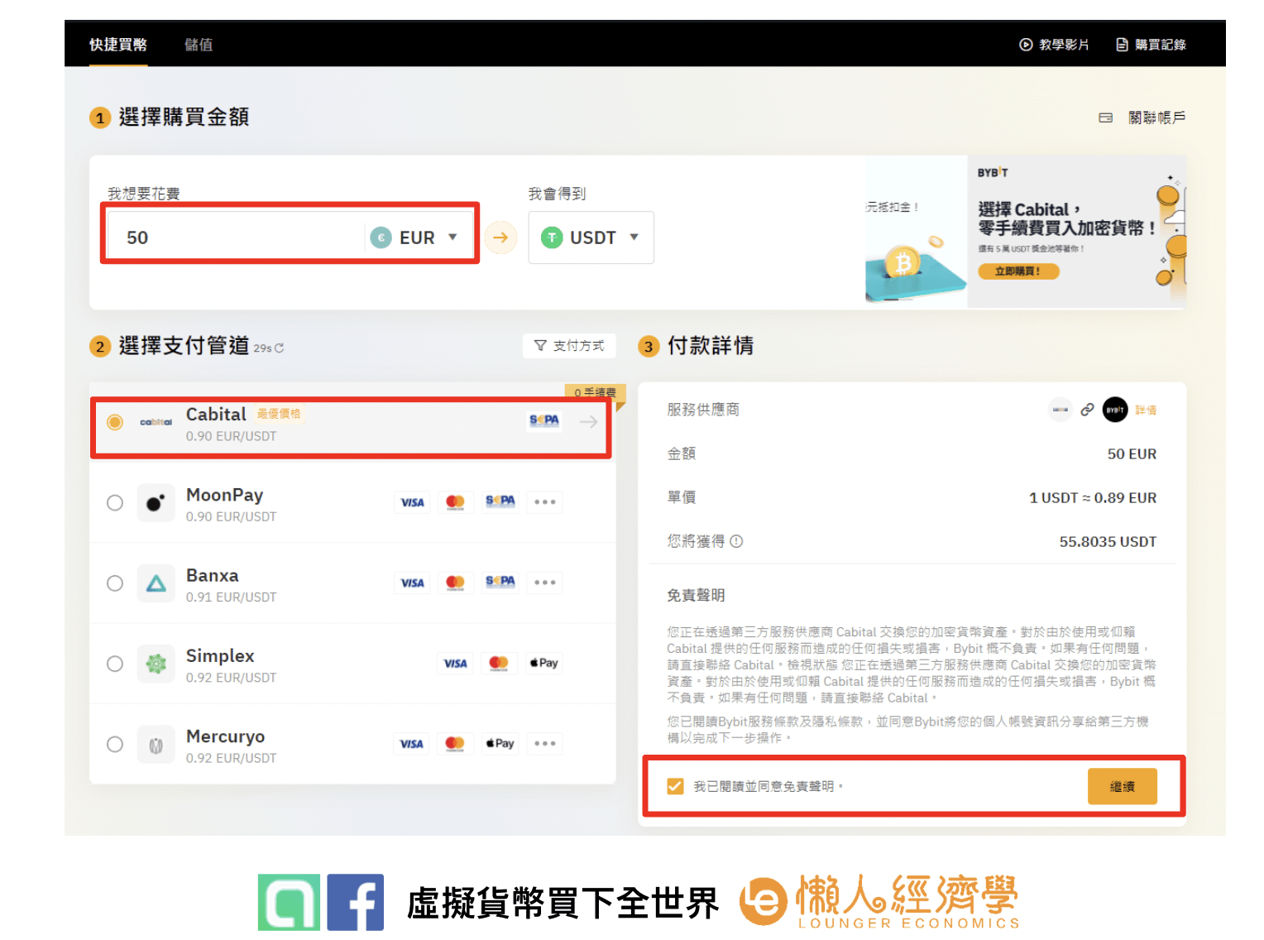
Task: Click the Mastercard icon in Mercuryo row
Action: [455, 744]
